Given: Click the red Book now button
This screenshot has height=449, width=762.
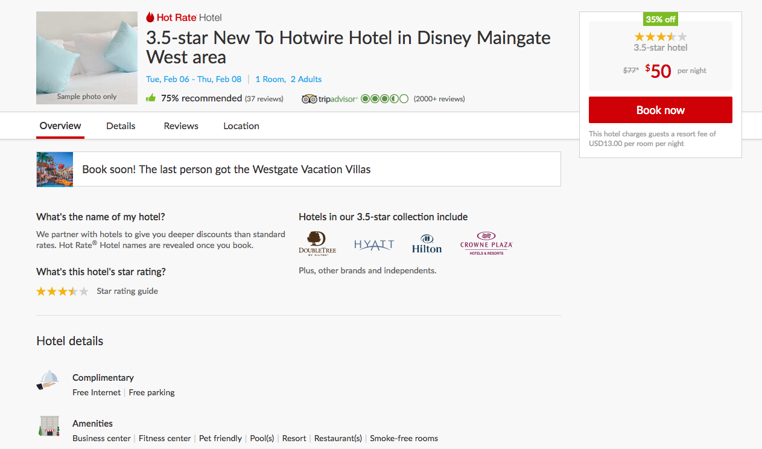Looking at the screenshot, I should point(661,110).
